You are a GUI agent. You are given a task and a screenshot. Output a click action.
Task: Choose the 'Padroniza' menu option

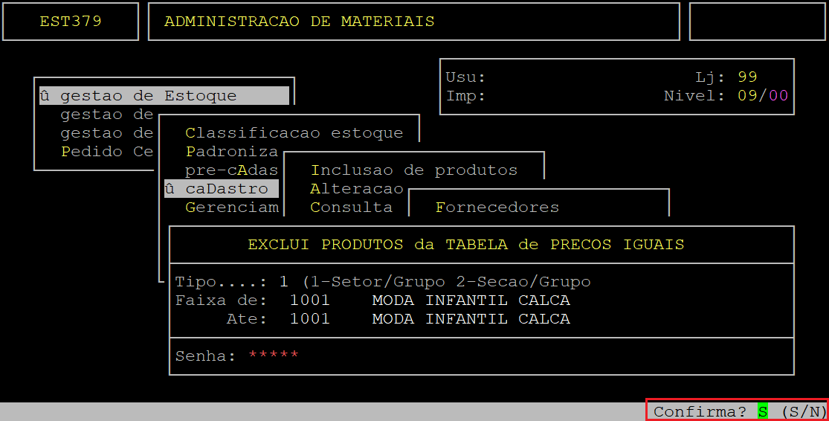pos(231,152)
